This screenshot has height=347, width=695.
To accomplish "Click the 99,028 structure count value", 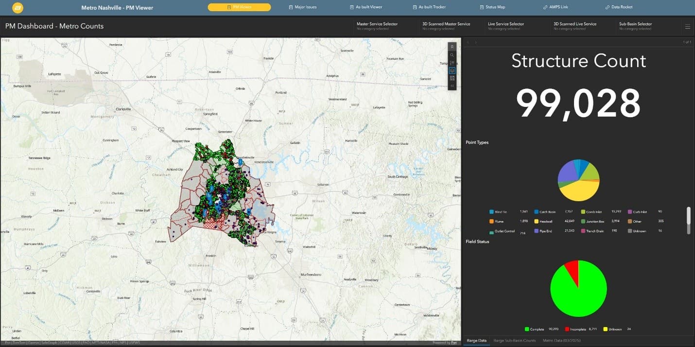I will (578, 104).
